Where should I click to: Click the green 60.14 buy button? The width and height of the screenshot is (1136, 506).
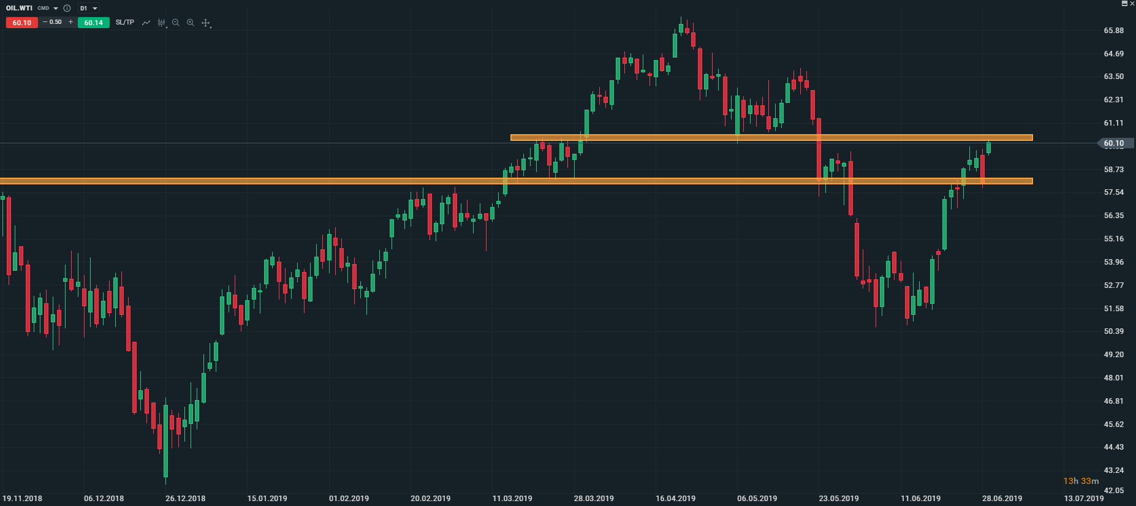(94, 23)
